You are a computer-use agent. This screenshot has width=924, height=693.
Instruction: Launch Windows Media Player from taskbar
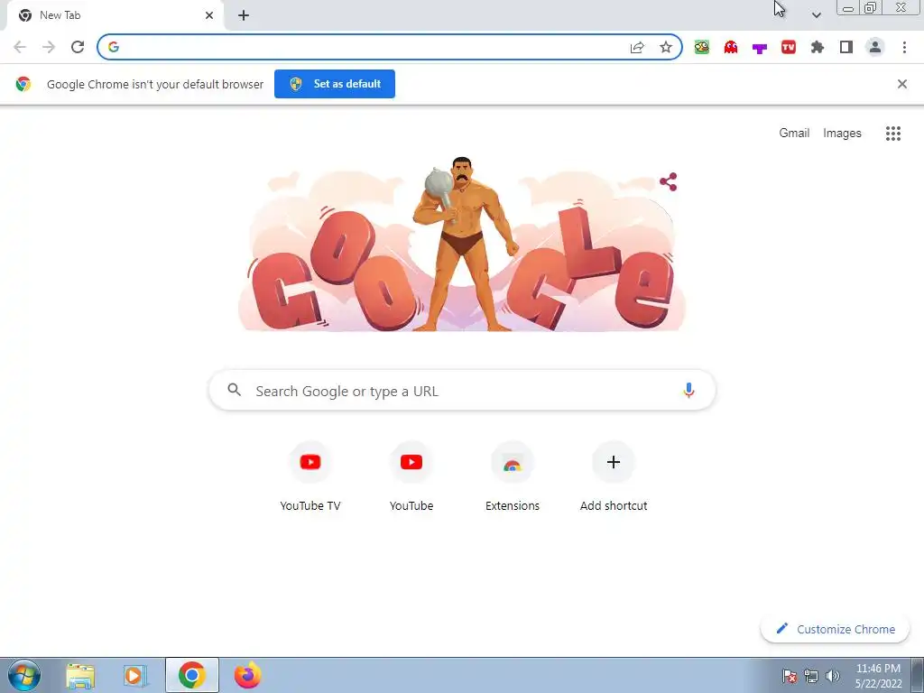coord(135,675)
